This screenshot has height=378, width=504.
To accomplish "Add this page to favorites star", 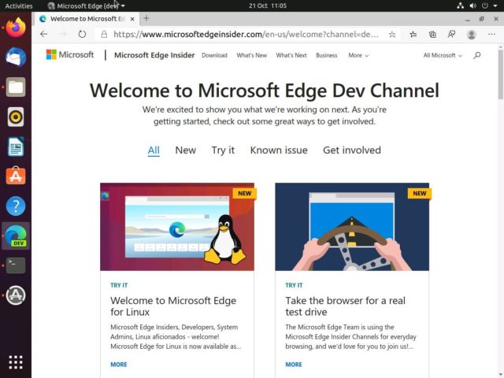I will [392, 35].
